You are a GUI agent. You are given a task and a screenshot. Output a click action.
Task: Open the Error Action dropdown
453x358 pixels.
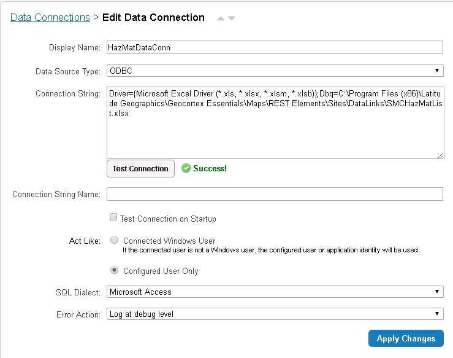pos(275,314)
